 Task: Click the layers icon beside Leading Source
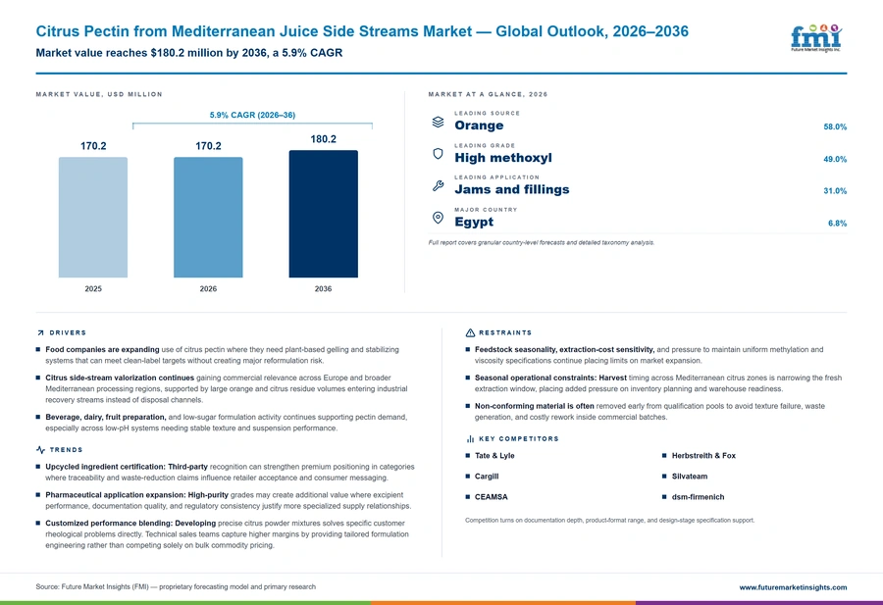tap(438, 122)
